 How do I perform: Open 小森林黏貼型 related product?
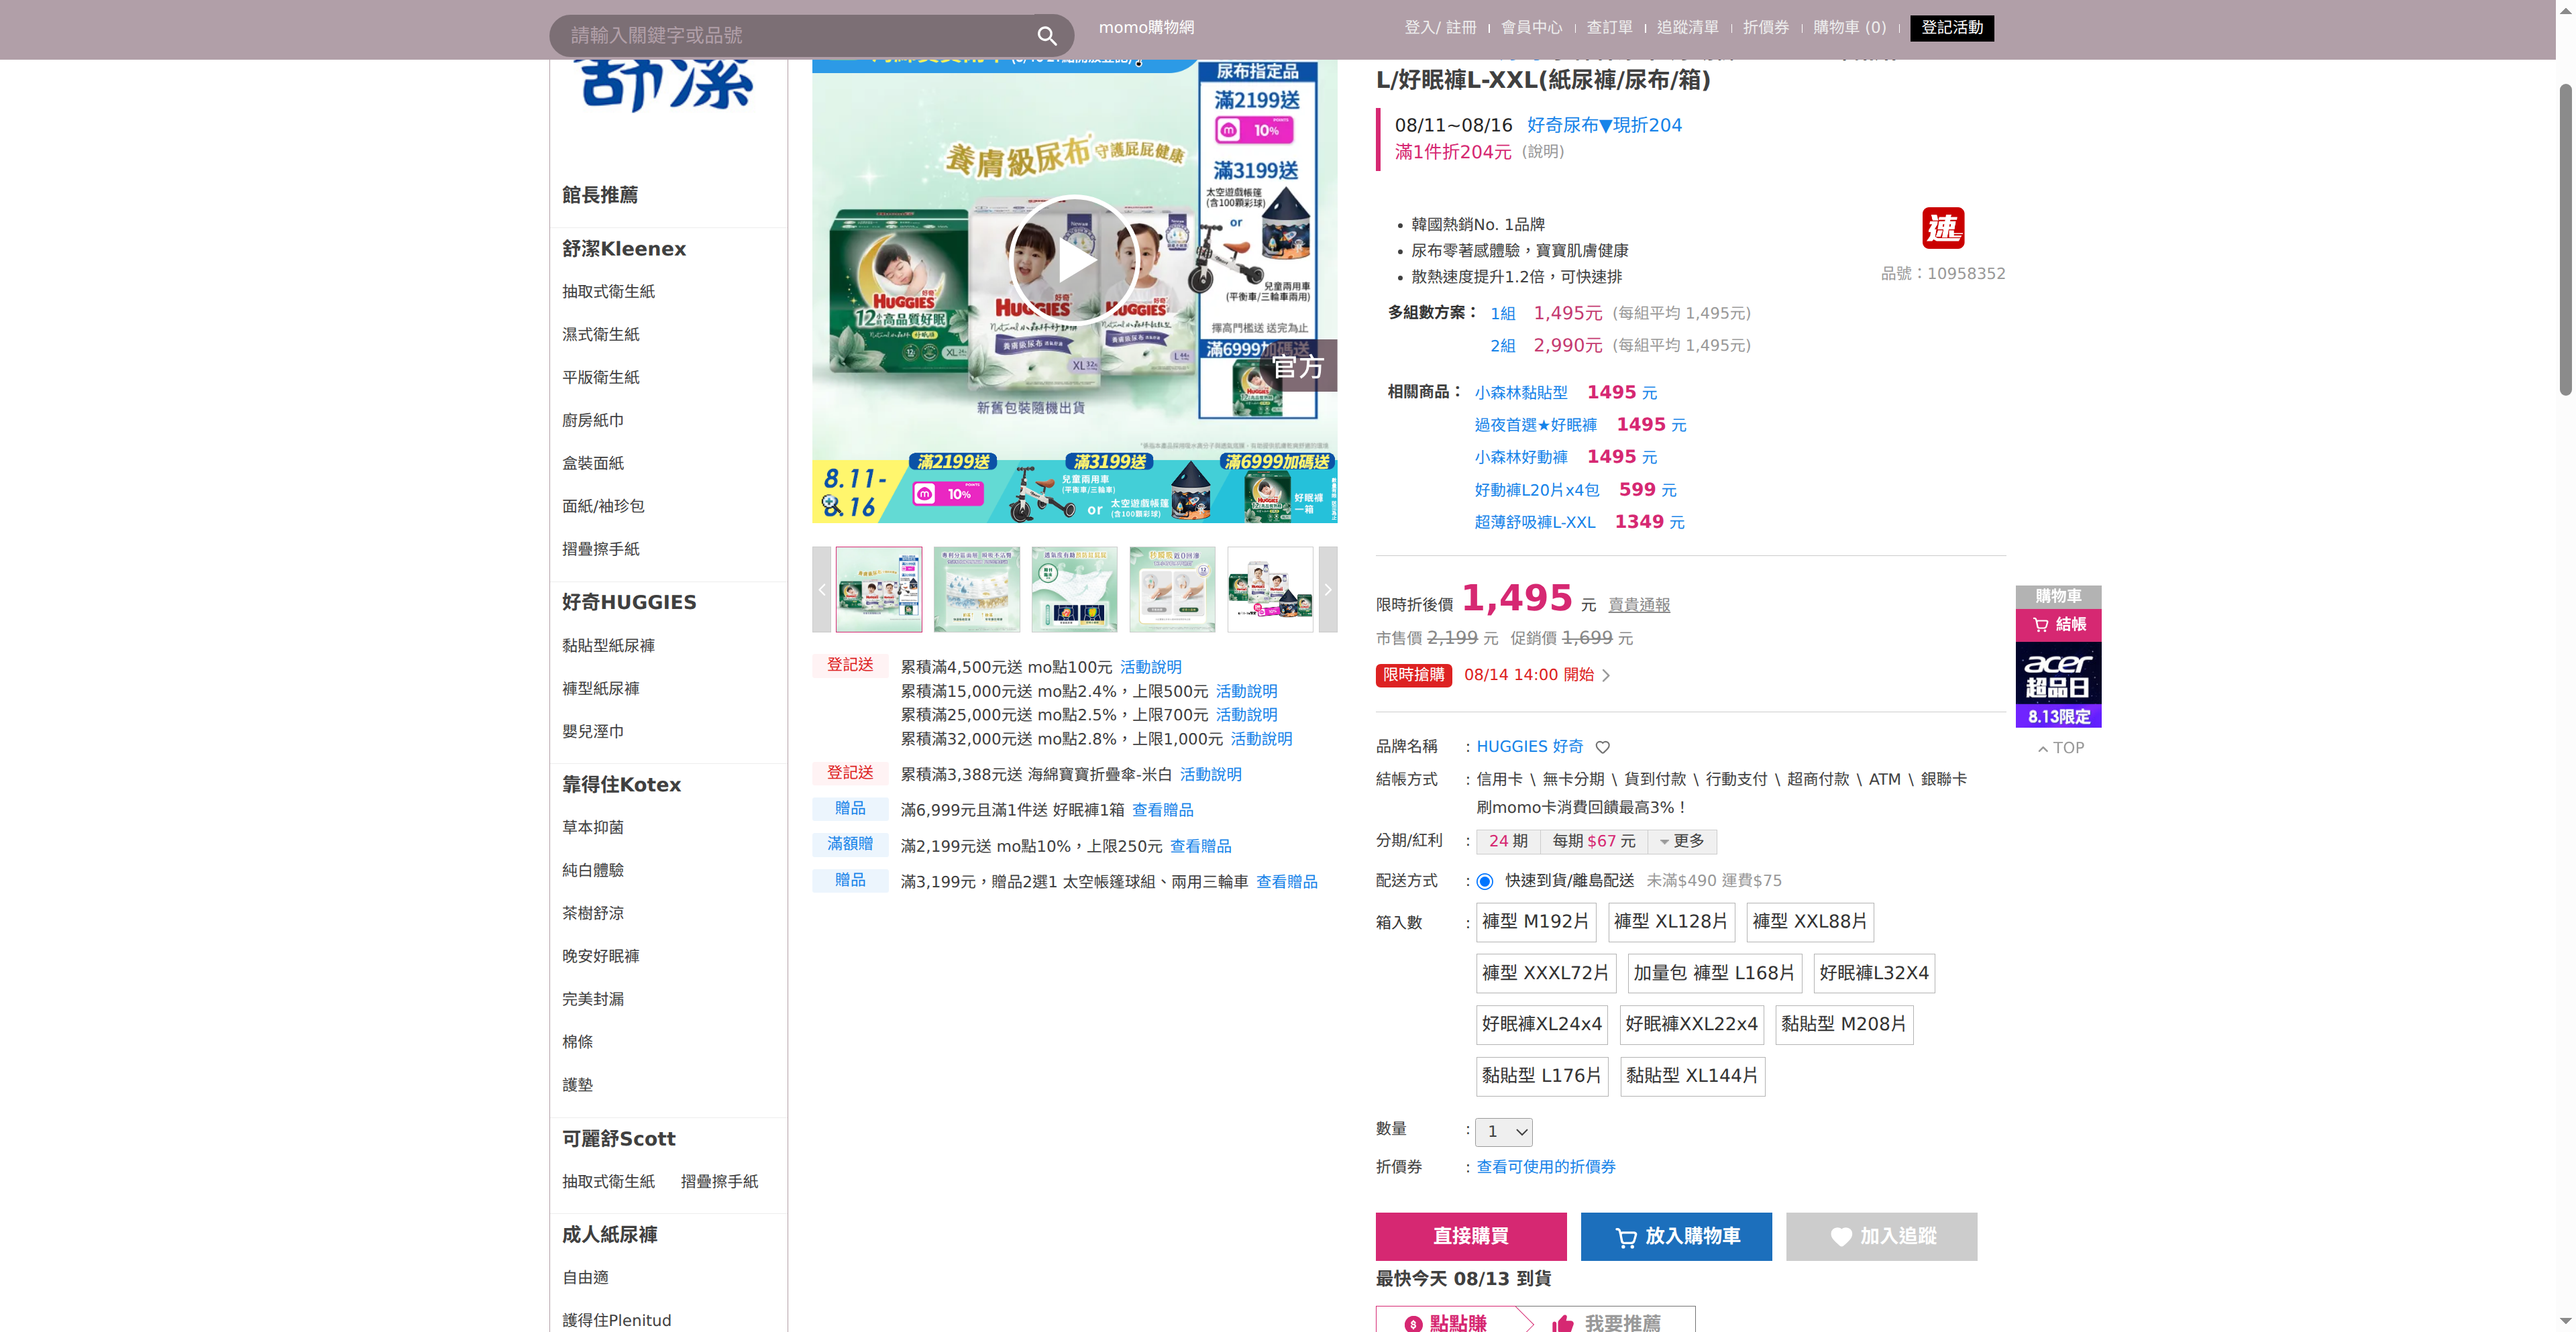tap(1521, 393)
